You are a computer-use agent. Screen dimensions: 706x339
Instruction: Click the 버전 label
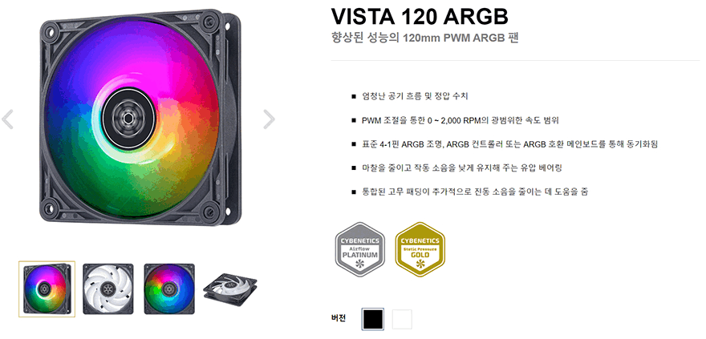(x=338, y=318)
